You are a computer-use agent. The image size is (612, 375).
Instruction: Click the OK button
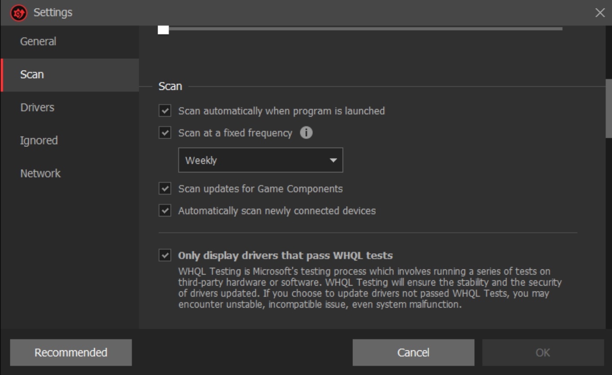[542, 353]
